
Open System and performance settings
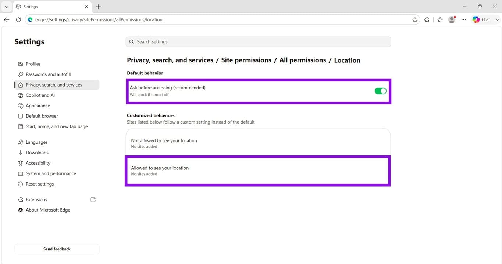click(x=57, y=173)
